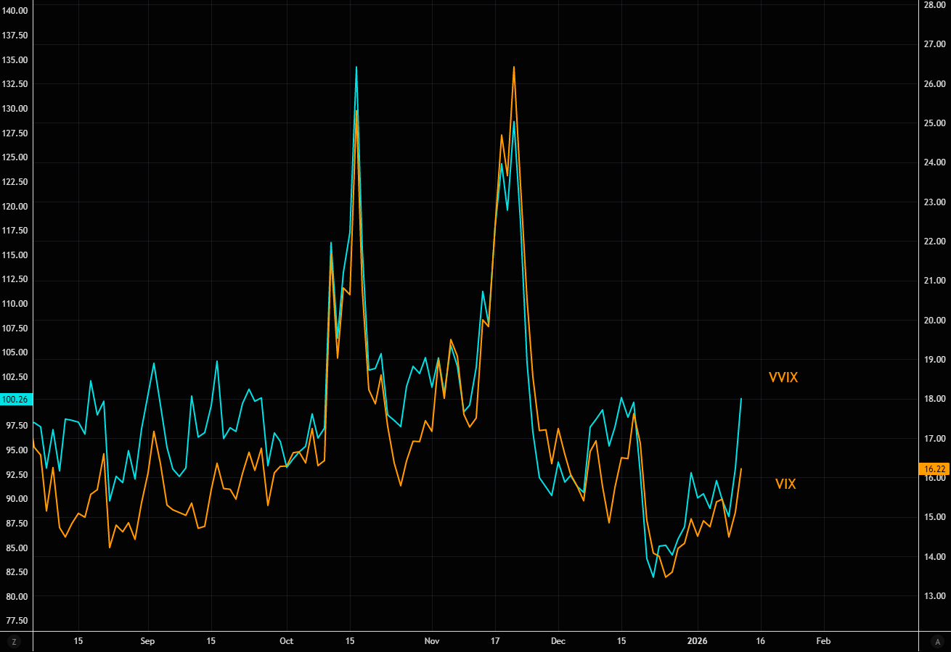Image resolution: width=951 pixels, height=652 pixels.
Task: Click the Nov label on time axis
Action: coord(432,641)
